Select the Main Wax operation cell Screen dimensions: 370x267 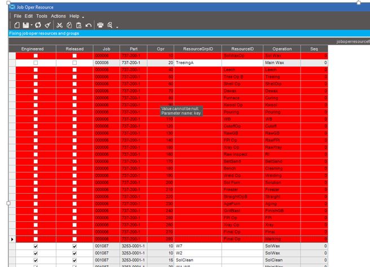point(282,63)
